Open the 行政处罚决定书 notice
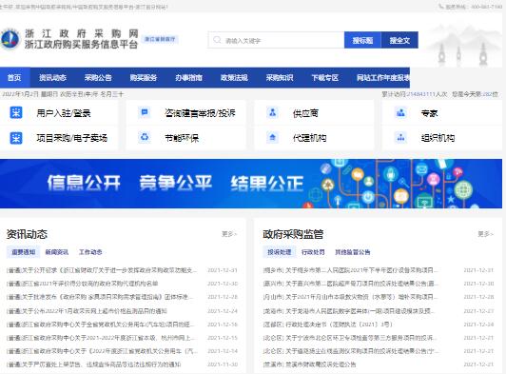The width and height of the screenshot is (506, 374). point(328,325)
